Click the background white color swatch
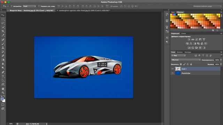Screen dimensions: 223x125 (4, 101)
